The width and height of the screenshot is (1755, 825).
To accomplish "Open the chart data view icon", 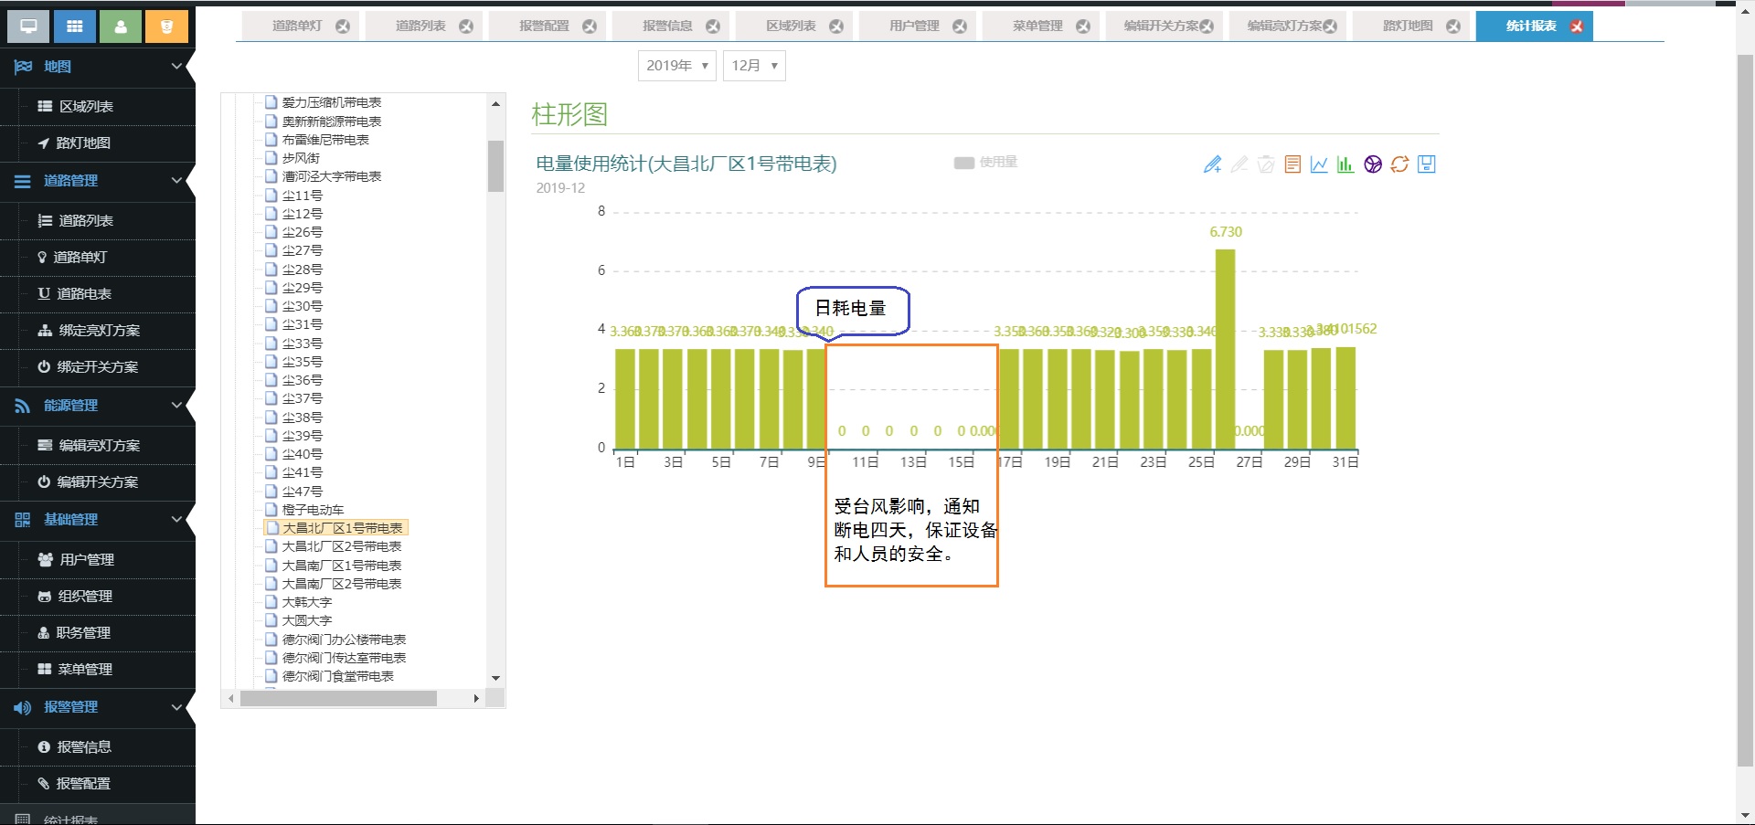I will tap(1292, 164).
